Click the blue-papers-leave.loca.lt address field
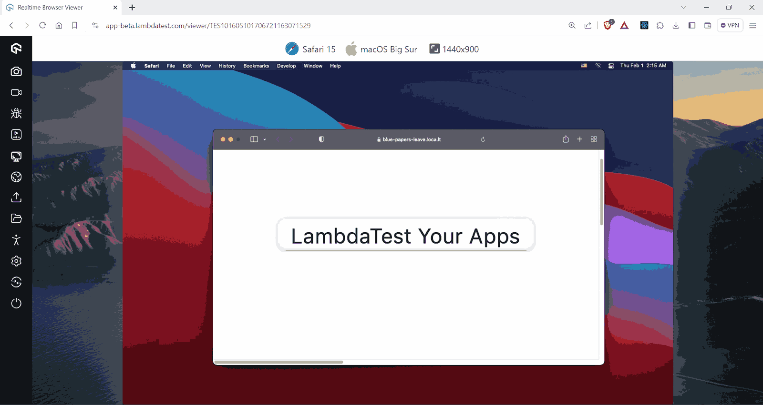The image size is (763, 405). 409,139
